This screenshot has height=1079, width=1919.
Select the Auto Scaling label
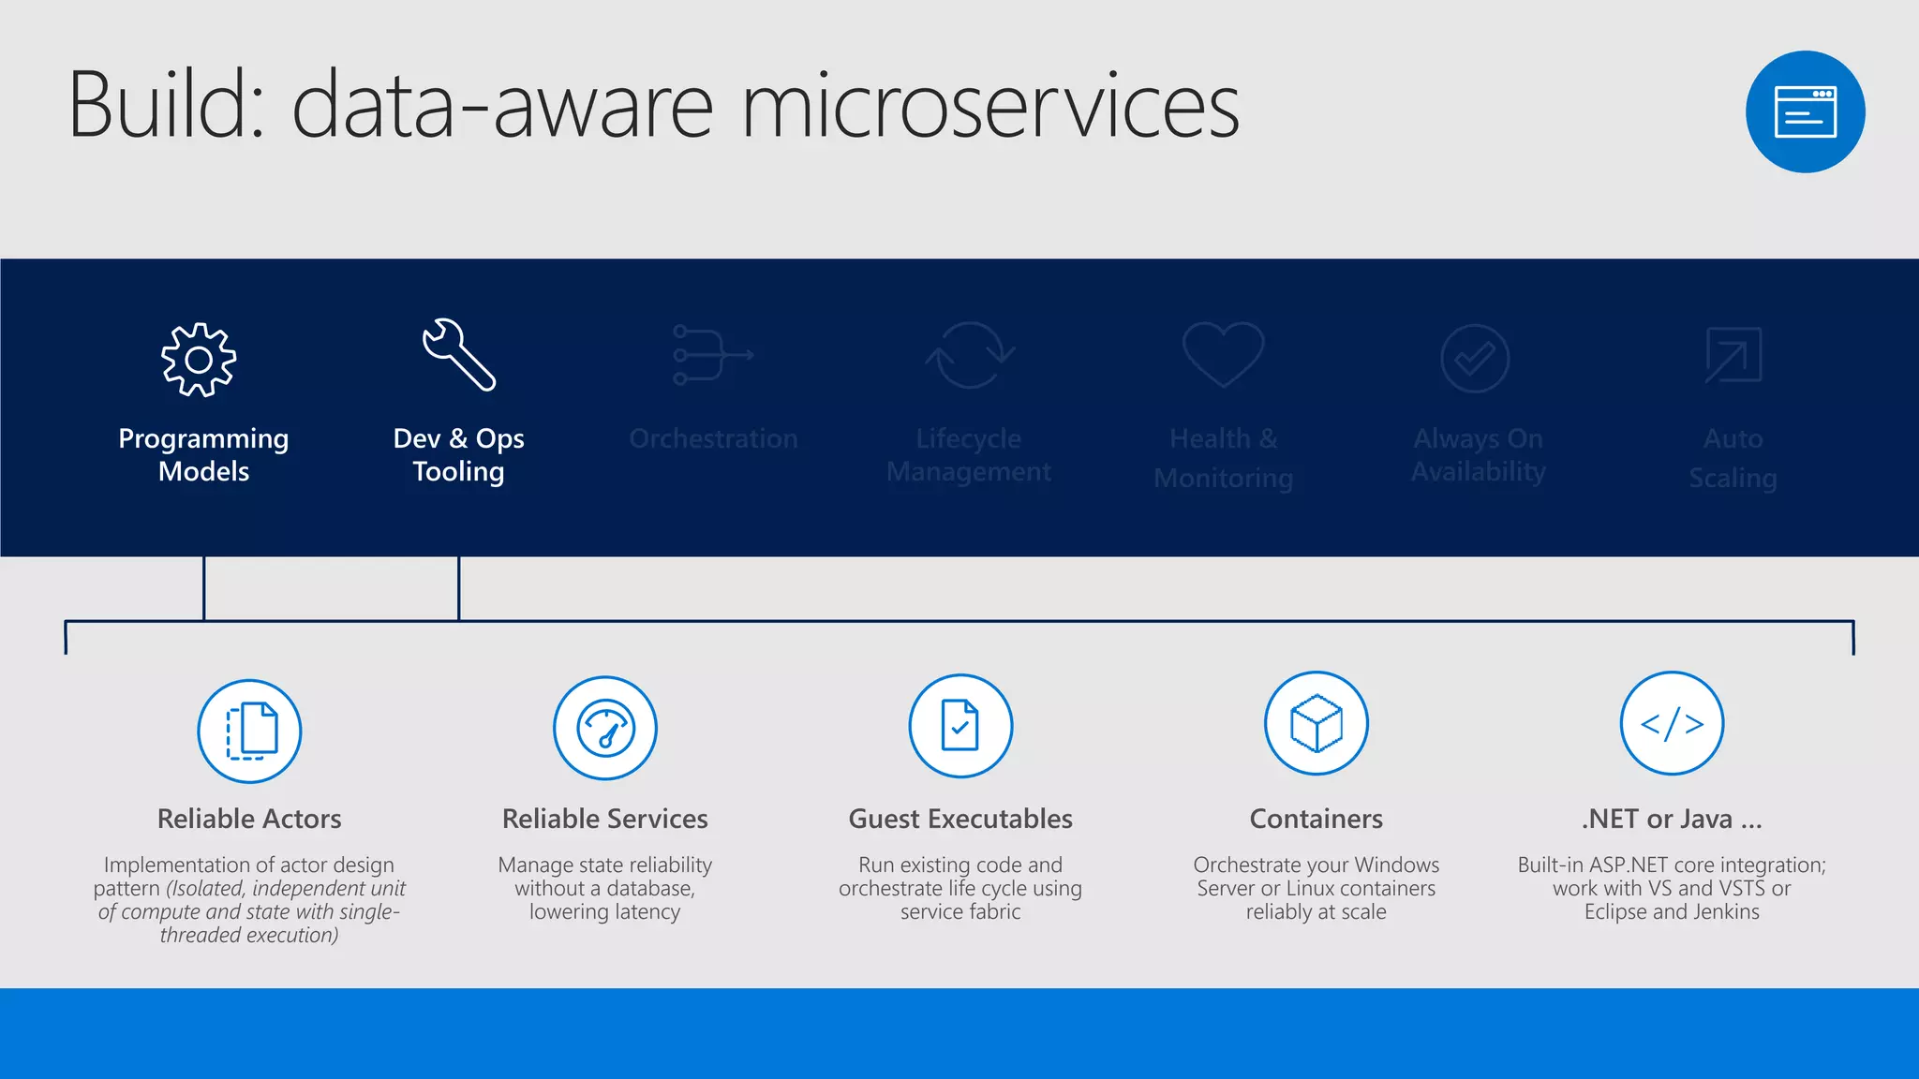[1733, 458]
